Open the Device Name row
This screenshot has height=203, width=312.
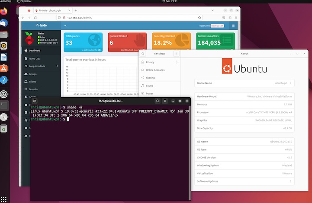point(244,83)
